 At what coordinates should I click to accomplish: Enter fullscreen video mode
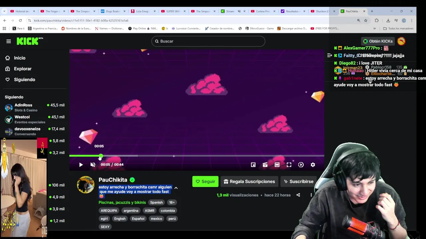tap(289, 165)
